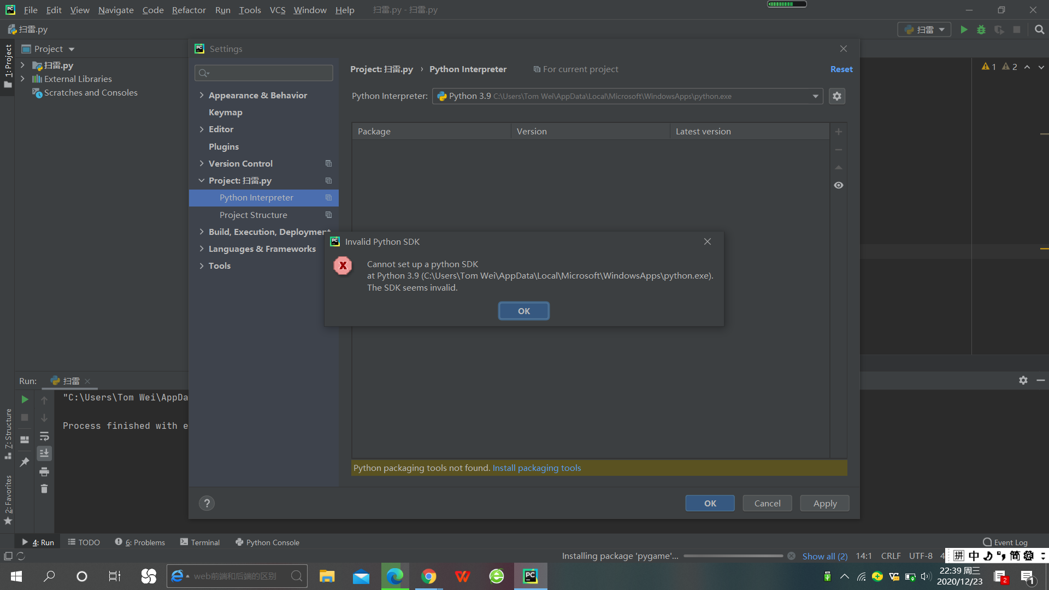
Task: Click the interpreter settings gear icon
Action: coord(837,96)
